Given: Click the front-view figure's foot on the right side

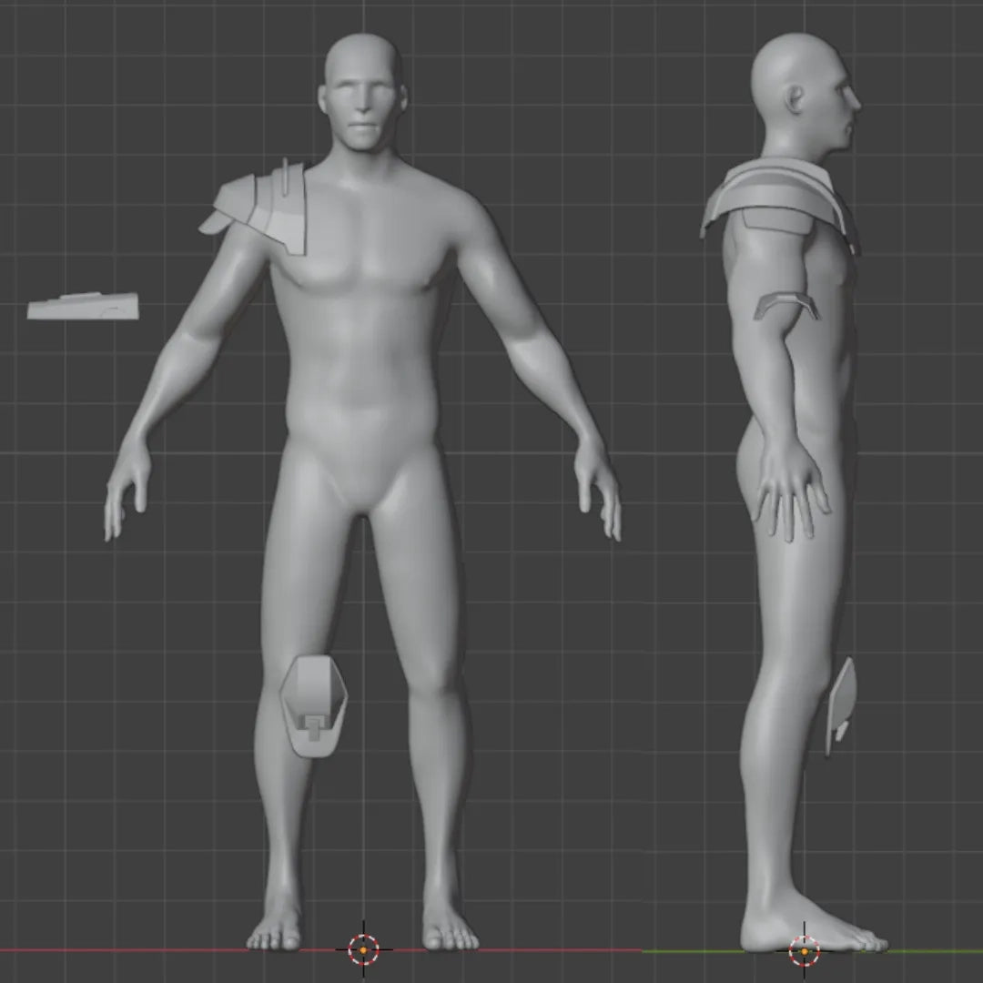Looking at the screenshot, I should click(450, 928).
